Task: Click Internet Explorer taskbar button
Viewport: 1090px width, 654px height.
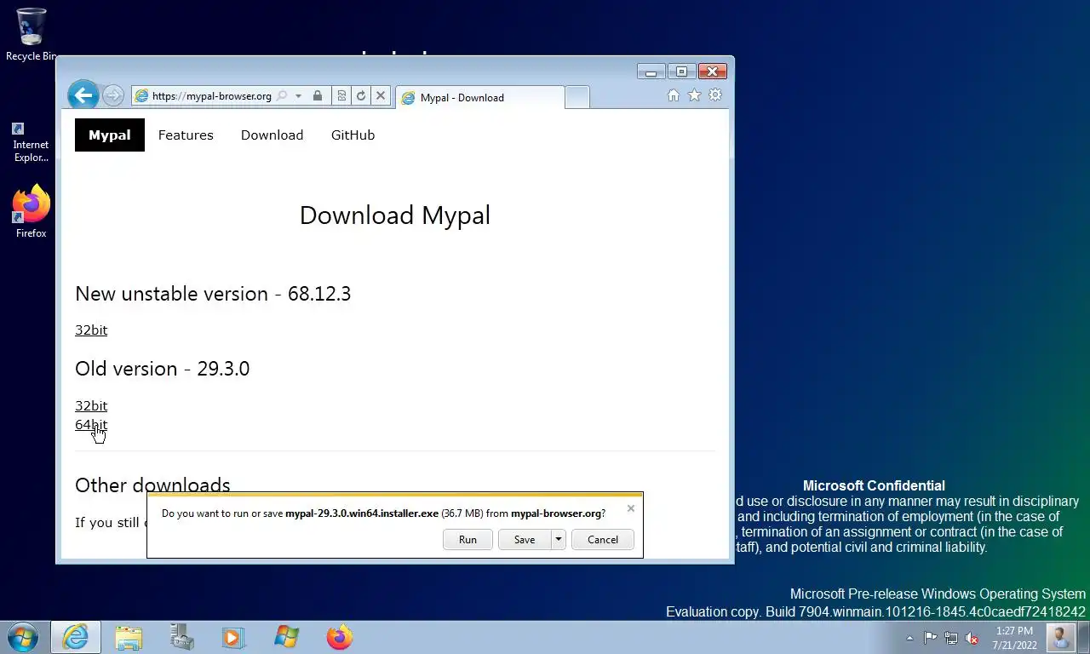Action: (75, 637)
